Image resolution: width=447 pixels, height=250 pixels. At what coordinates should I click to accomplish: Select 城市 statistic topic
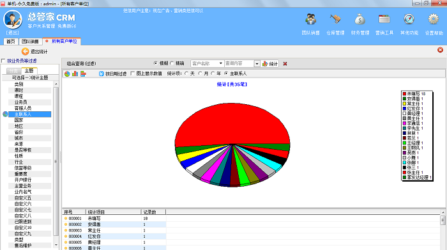tap(29, 138)
